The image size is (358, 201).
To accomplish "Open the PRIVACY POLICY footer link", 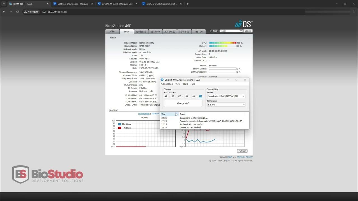I will click(245, 157).
